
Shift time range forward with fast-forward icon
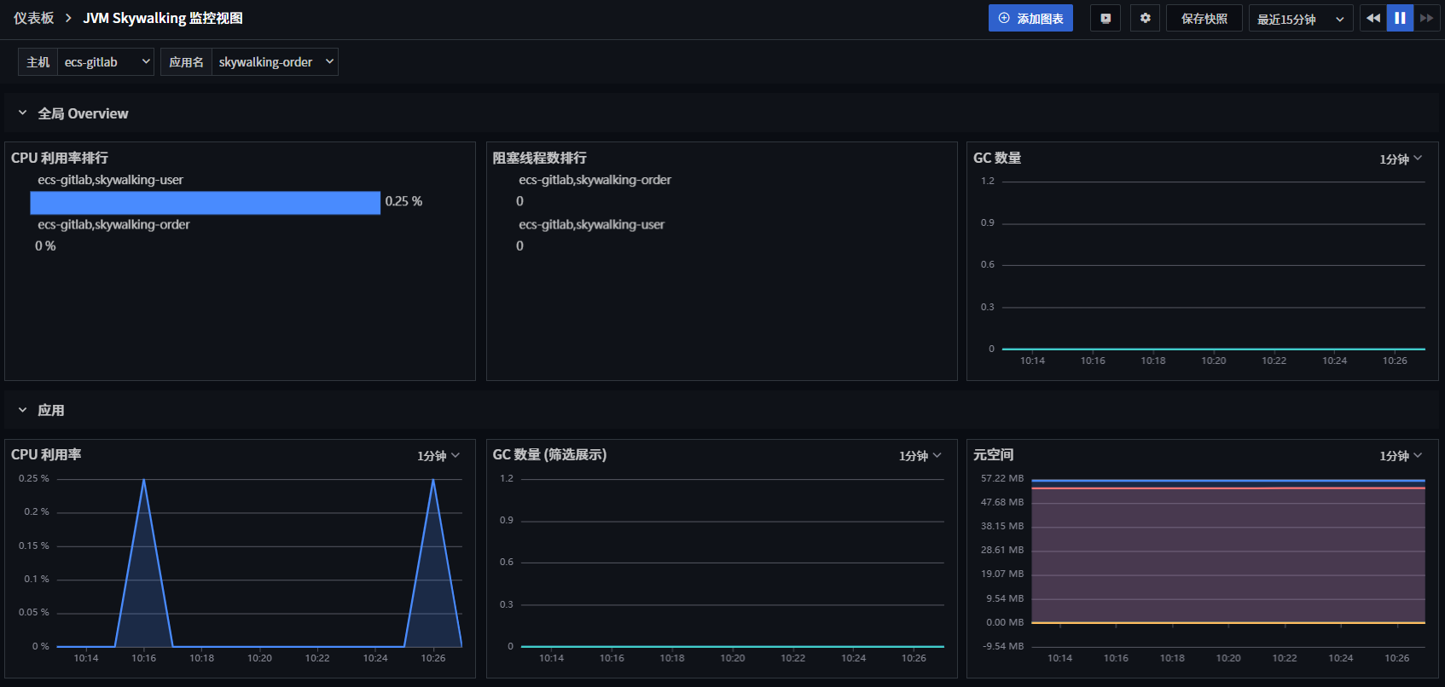coord(1427,18)
